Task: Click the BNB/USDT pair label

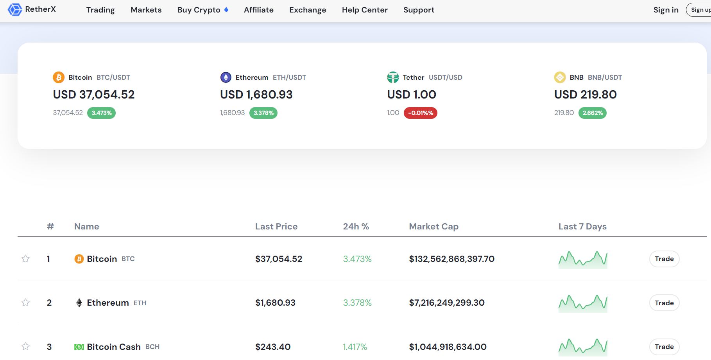Action: (x=605, y=77)
